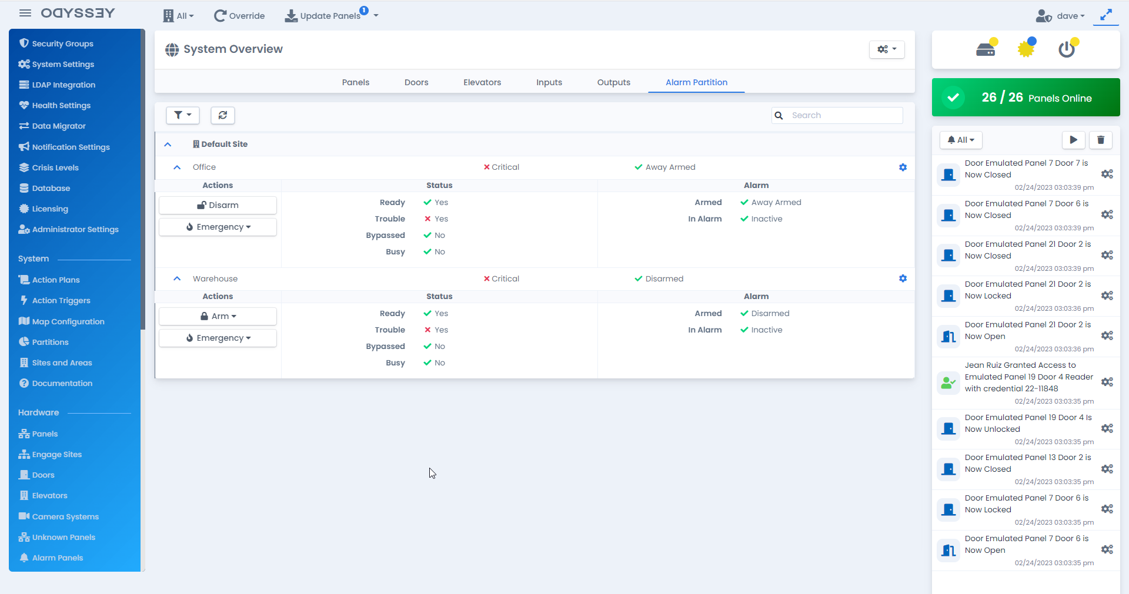Open the Office Emergency dropdown

pos(218,227)
